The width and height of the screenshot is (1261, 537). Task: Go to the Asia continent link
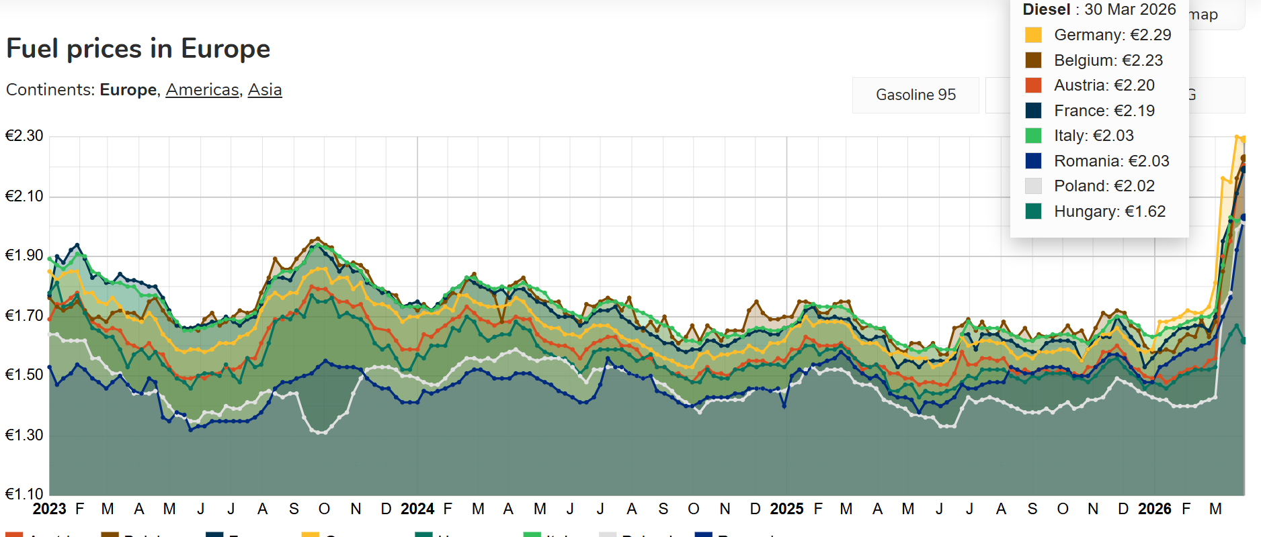pos(265,90)
